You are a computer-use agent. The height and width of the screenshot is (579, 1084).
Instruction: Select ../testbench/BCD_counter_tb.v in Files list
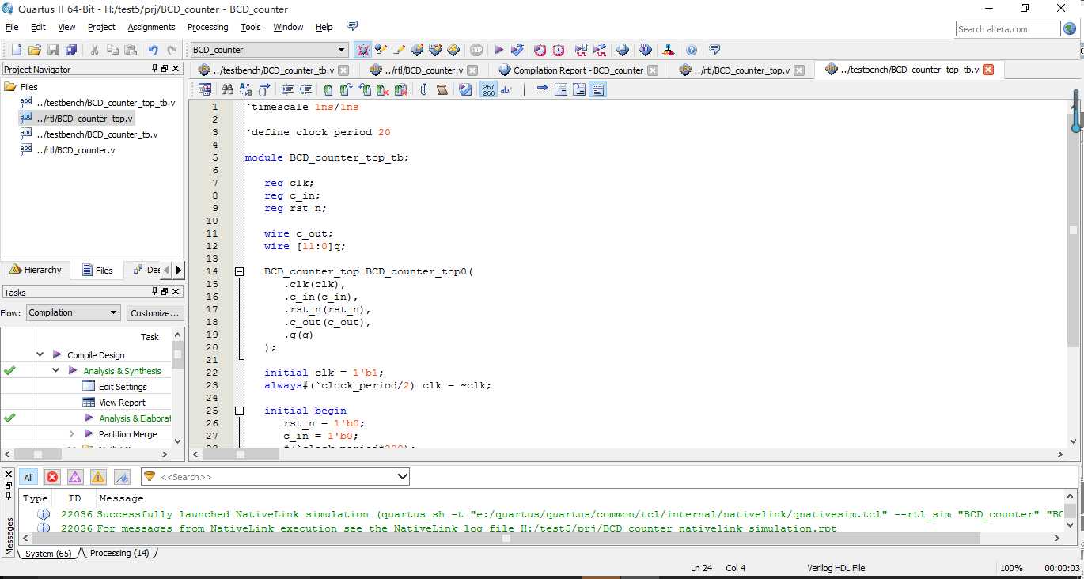point(97,134)
